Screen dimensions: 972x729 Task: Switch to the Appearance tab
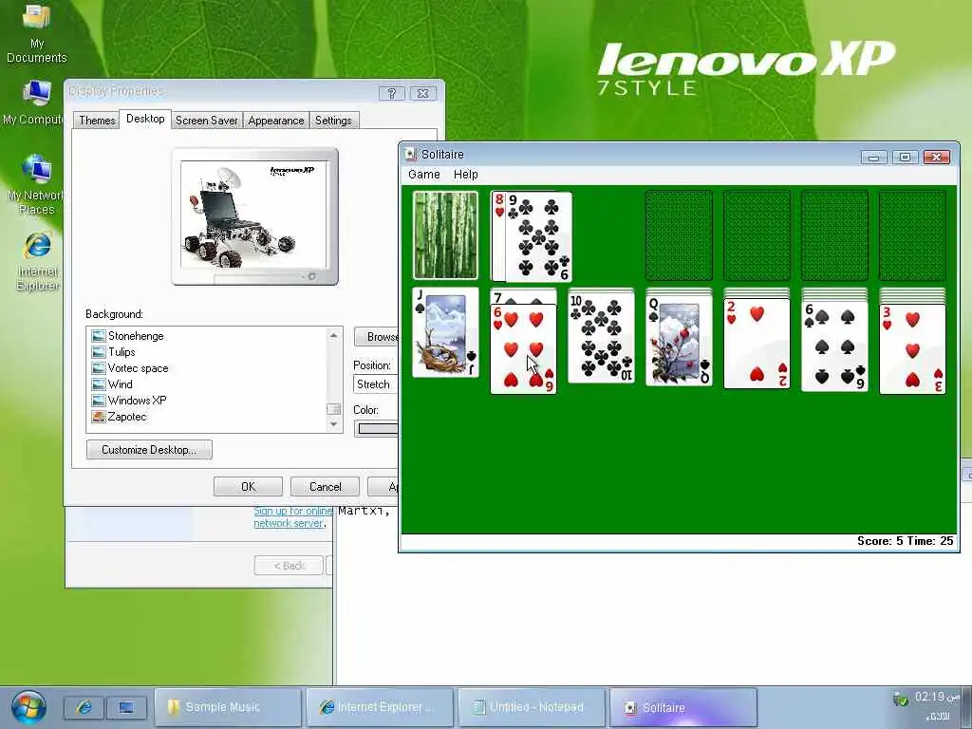tap(276, 121)
